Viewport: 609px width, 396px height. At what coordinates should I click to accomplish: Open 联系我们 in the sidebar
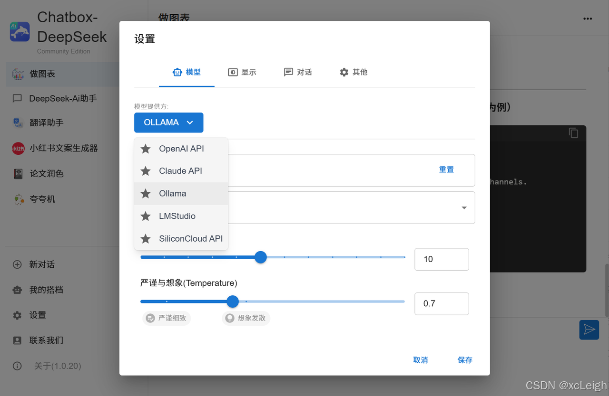point(62,340)
